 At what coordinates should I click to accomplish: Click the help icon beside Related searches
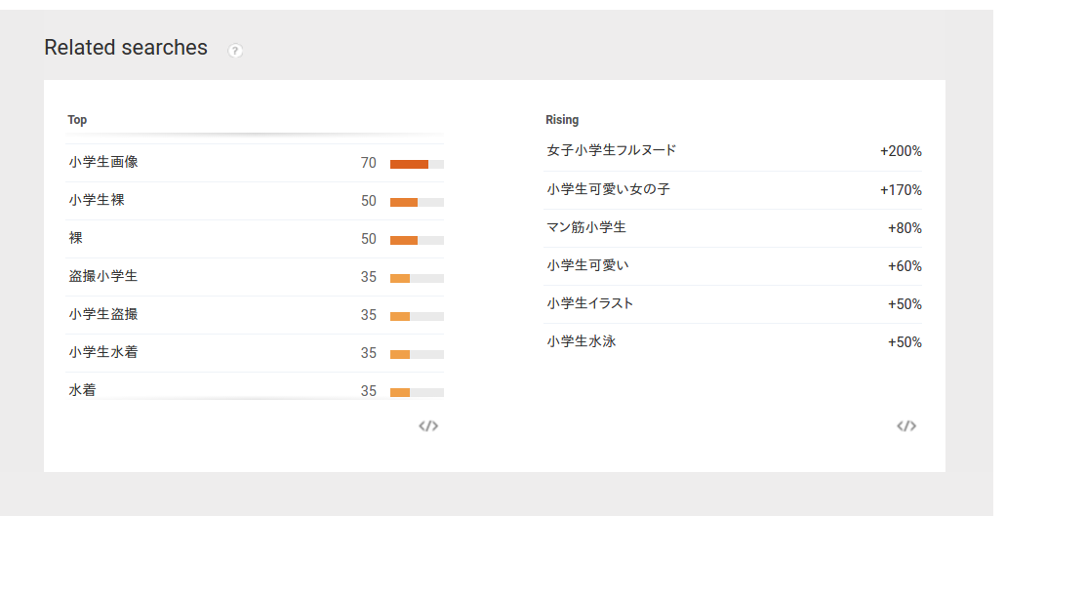pyautogui.click(x=235, y=51)
